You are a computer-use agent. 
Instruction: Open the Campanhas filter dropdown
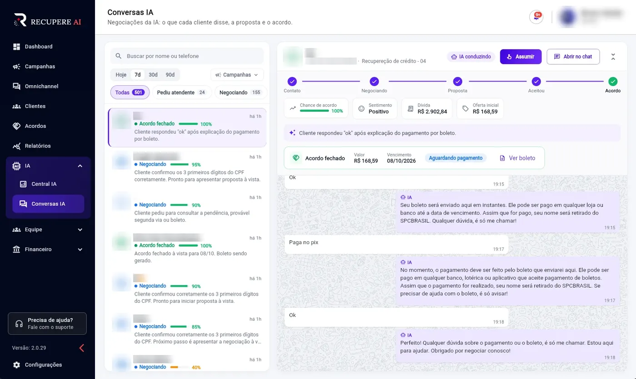pos(237,75)
